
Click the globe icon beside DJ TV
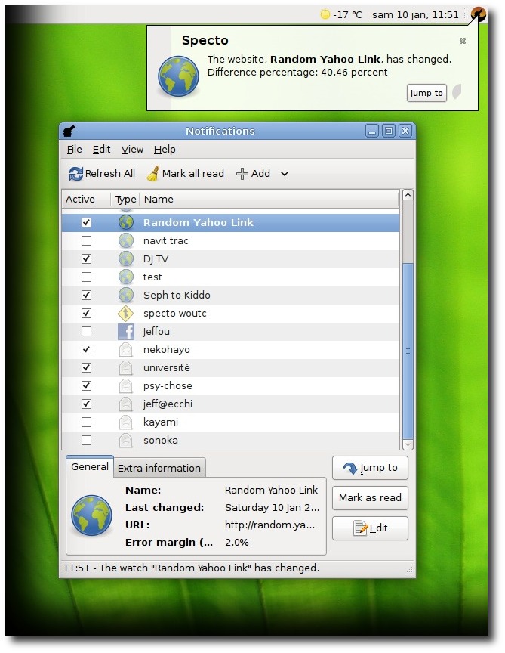pos(126,259)
